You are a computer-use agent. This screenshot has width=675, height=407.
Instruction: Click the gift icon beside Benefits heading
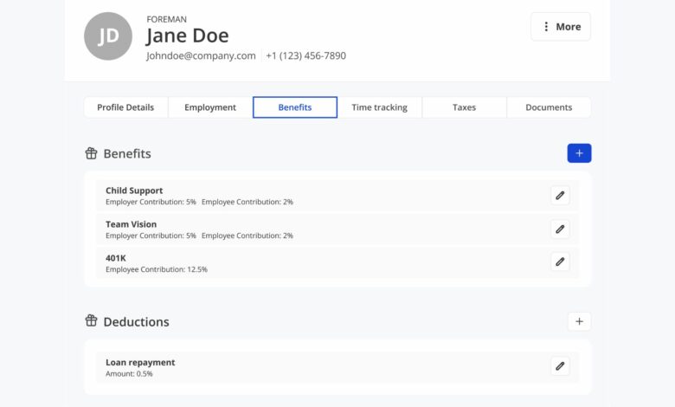coord(91,153)
